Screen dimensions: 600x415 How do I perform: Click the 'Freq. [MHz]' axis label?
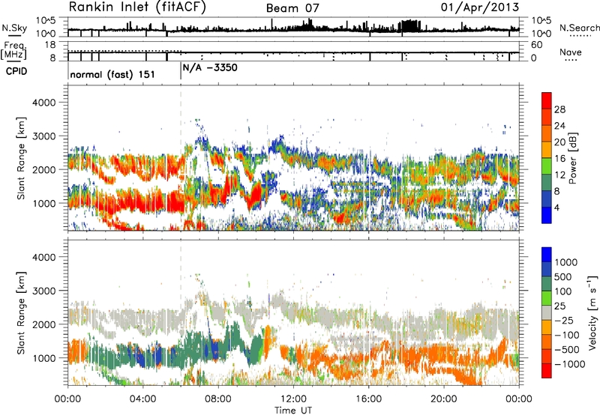click(x=13, y=51)
